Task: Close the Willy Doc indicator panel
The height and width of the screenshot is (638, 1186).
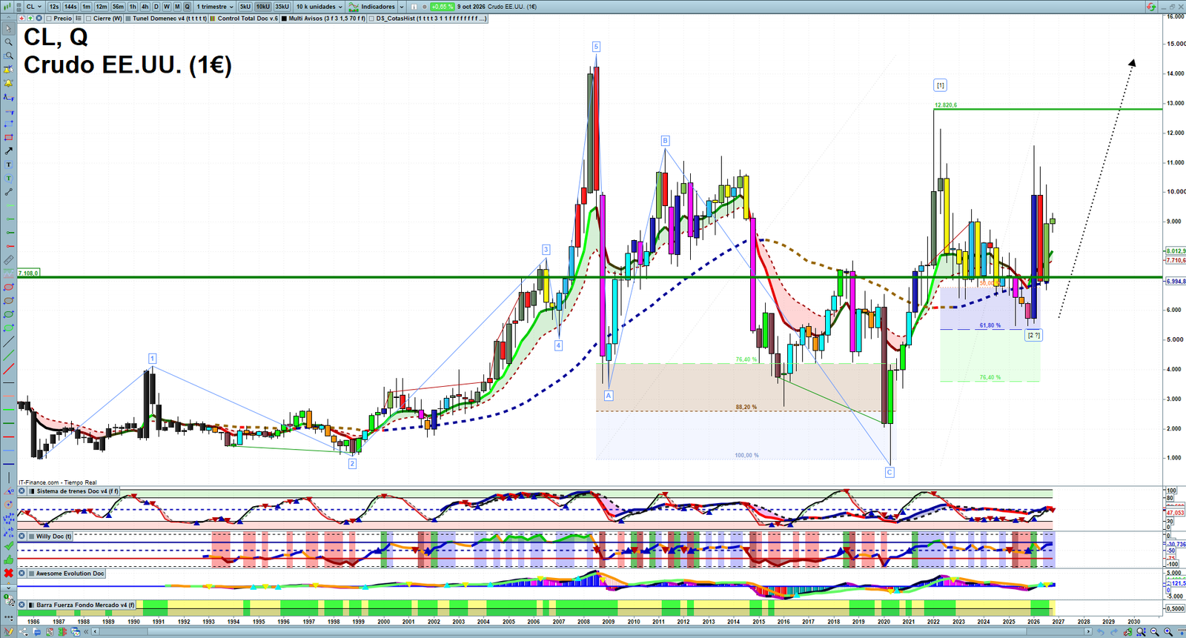Action: [x=22, y=536]
